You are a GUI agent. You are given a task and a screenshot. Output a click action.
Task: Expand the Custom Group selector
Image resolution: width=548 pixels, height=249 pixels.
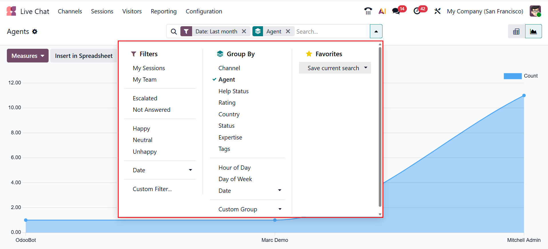tap(248, 209)
